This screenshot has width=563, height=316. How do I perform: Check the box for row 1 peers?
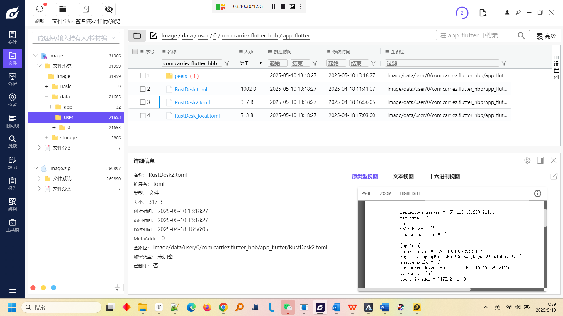pos(143,75)
